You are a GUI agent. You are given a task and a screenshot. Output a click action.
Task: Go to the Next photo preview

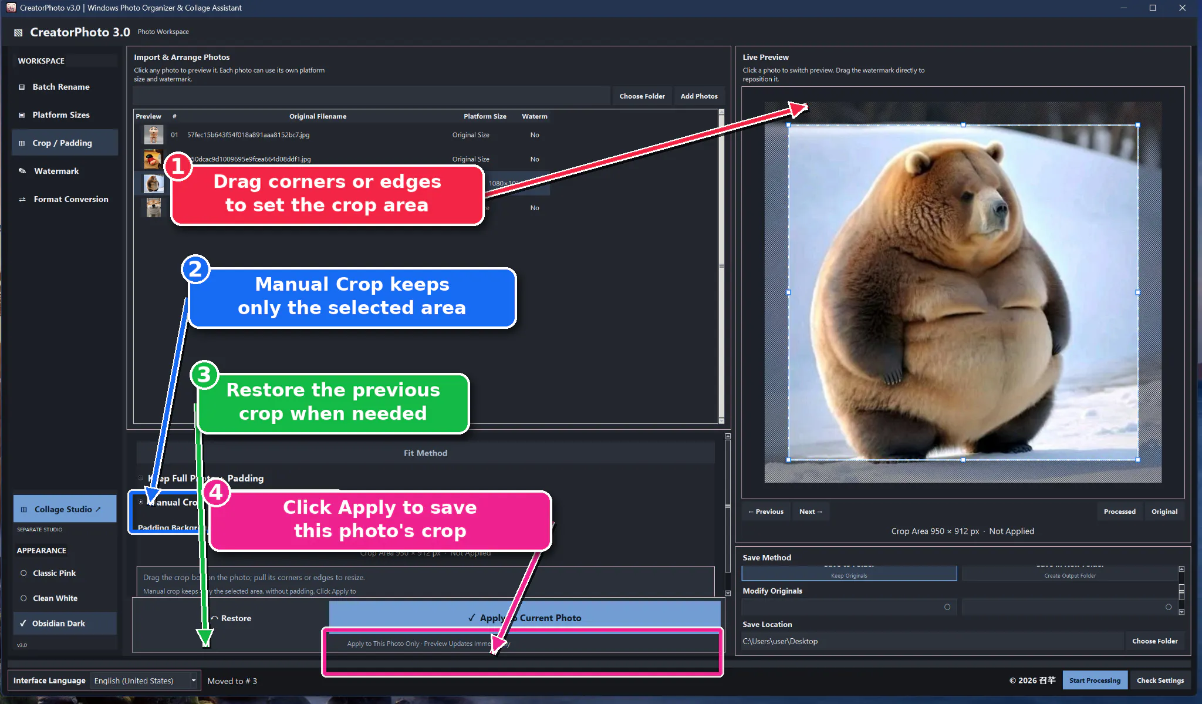point(811,511)
